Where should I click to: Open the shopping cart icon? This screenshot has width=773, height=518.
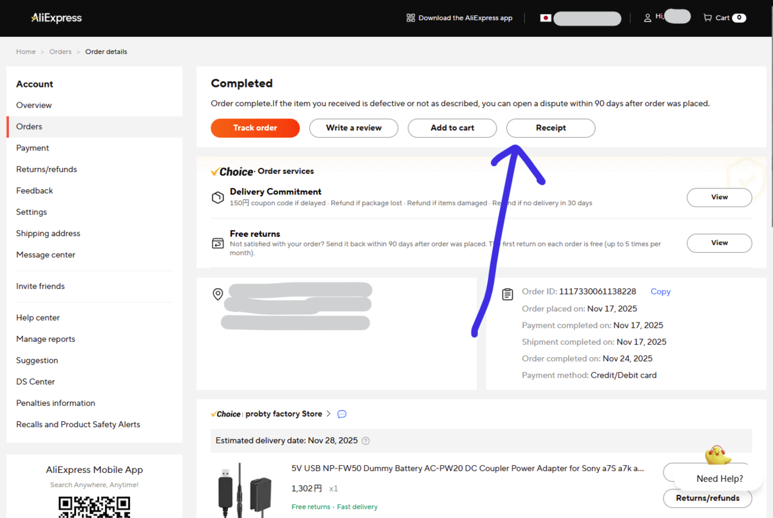(x=707, y=18)
